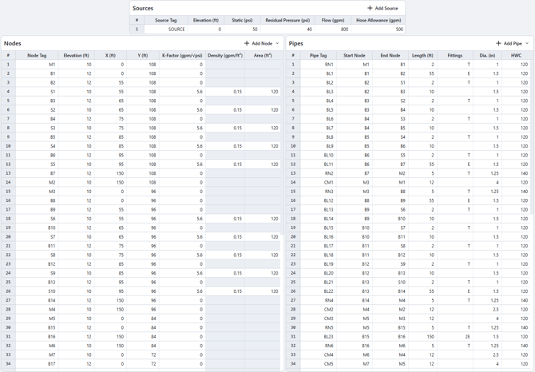Edit length 150 for pipe BL23
The height and width of the screenshot is (372, 535).
coord(422,337)
